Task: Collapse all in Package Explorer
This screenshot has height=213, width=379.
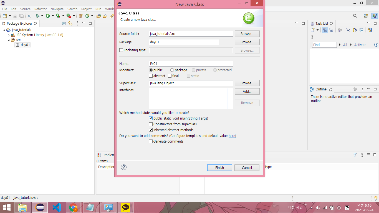Action: coord(64,23)
